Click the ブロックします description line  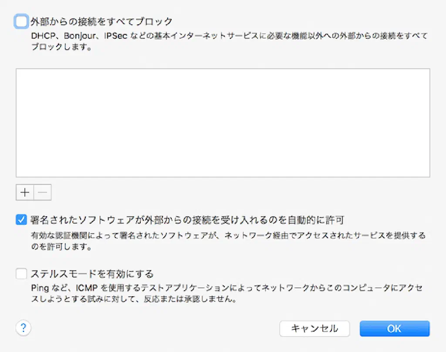tap(61, 46)
